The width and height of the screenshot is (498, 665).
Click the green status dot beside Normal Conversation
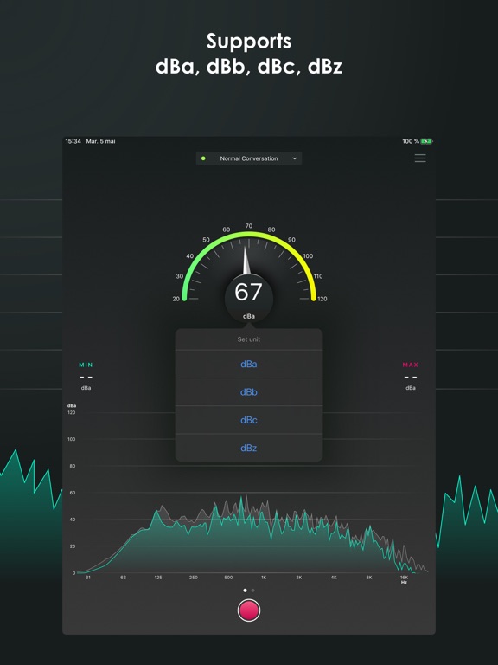click(x=203, y=158)
